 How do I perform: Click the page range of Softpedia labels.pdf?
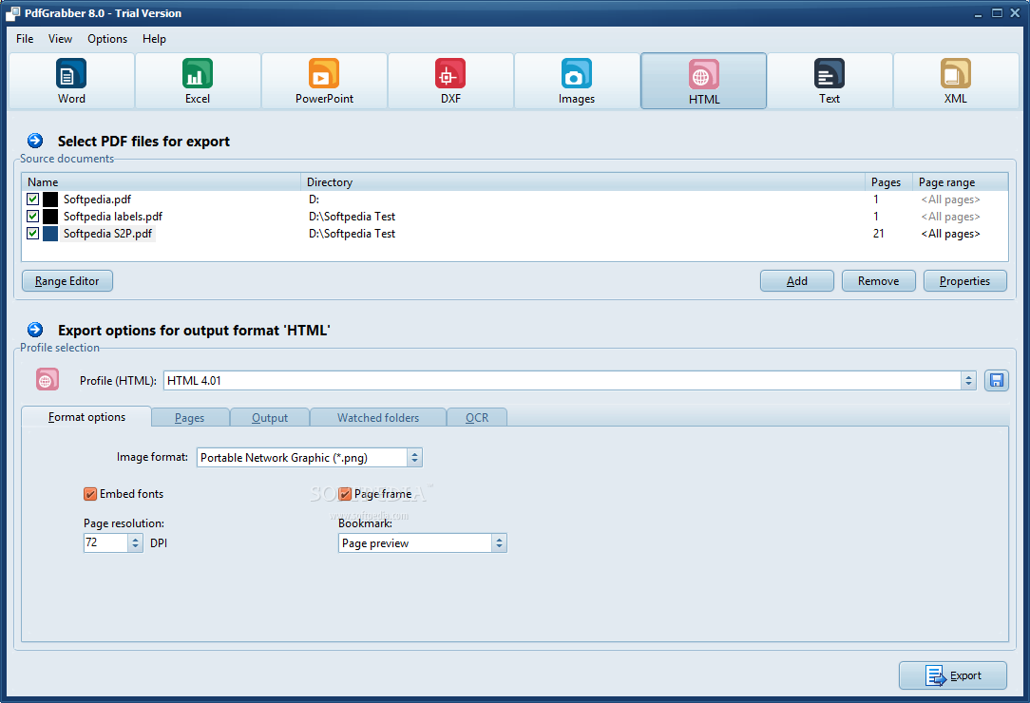(950, 217)
